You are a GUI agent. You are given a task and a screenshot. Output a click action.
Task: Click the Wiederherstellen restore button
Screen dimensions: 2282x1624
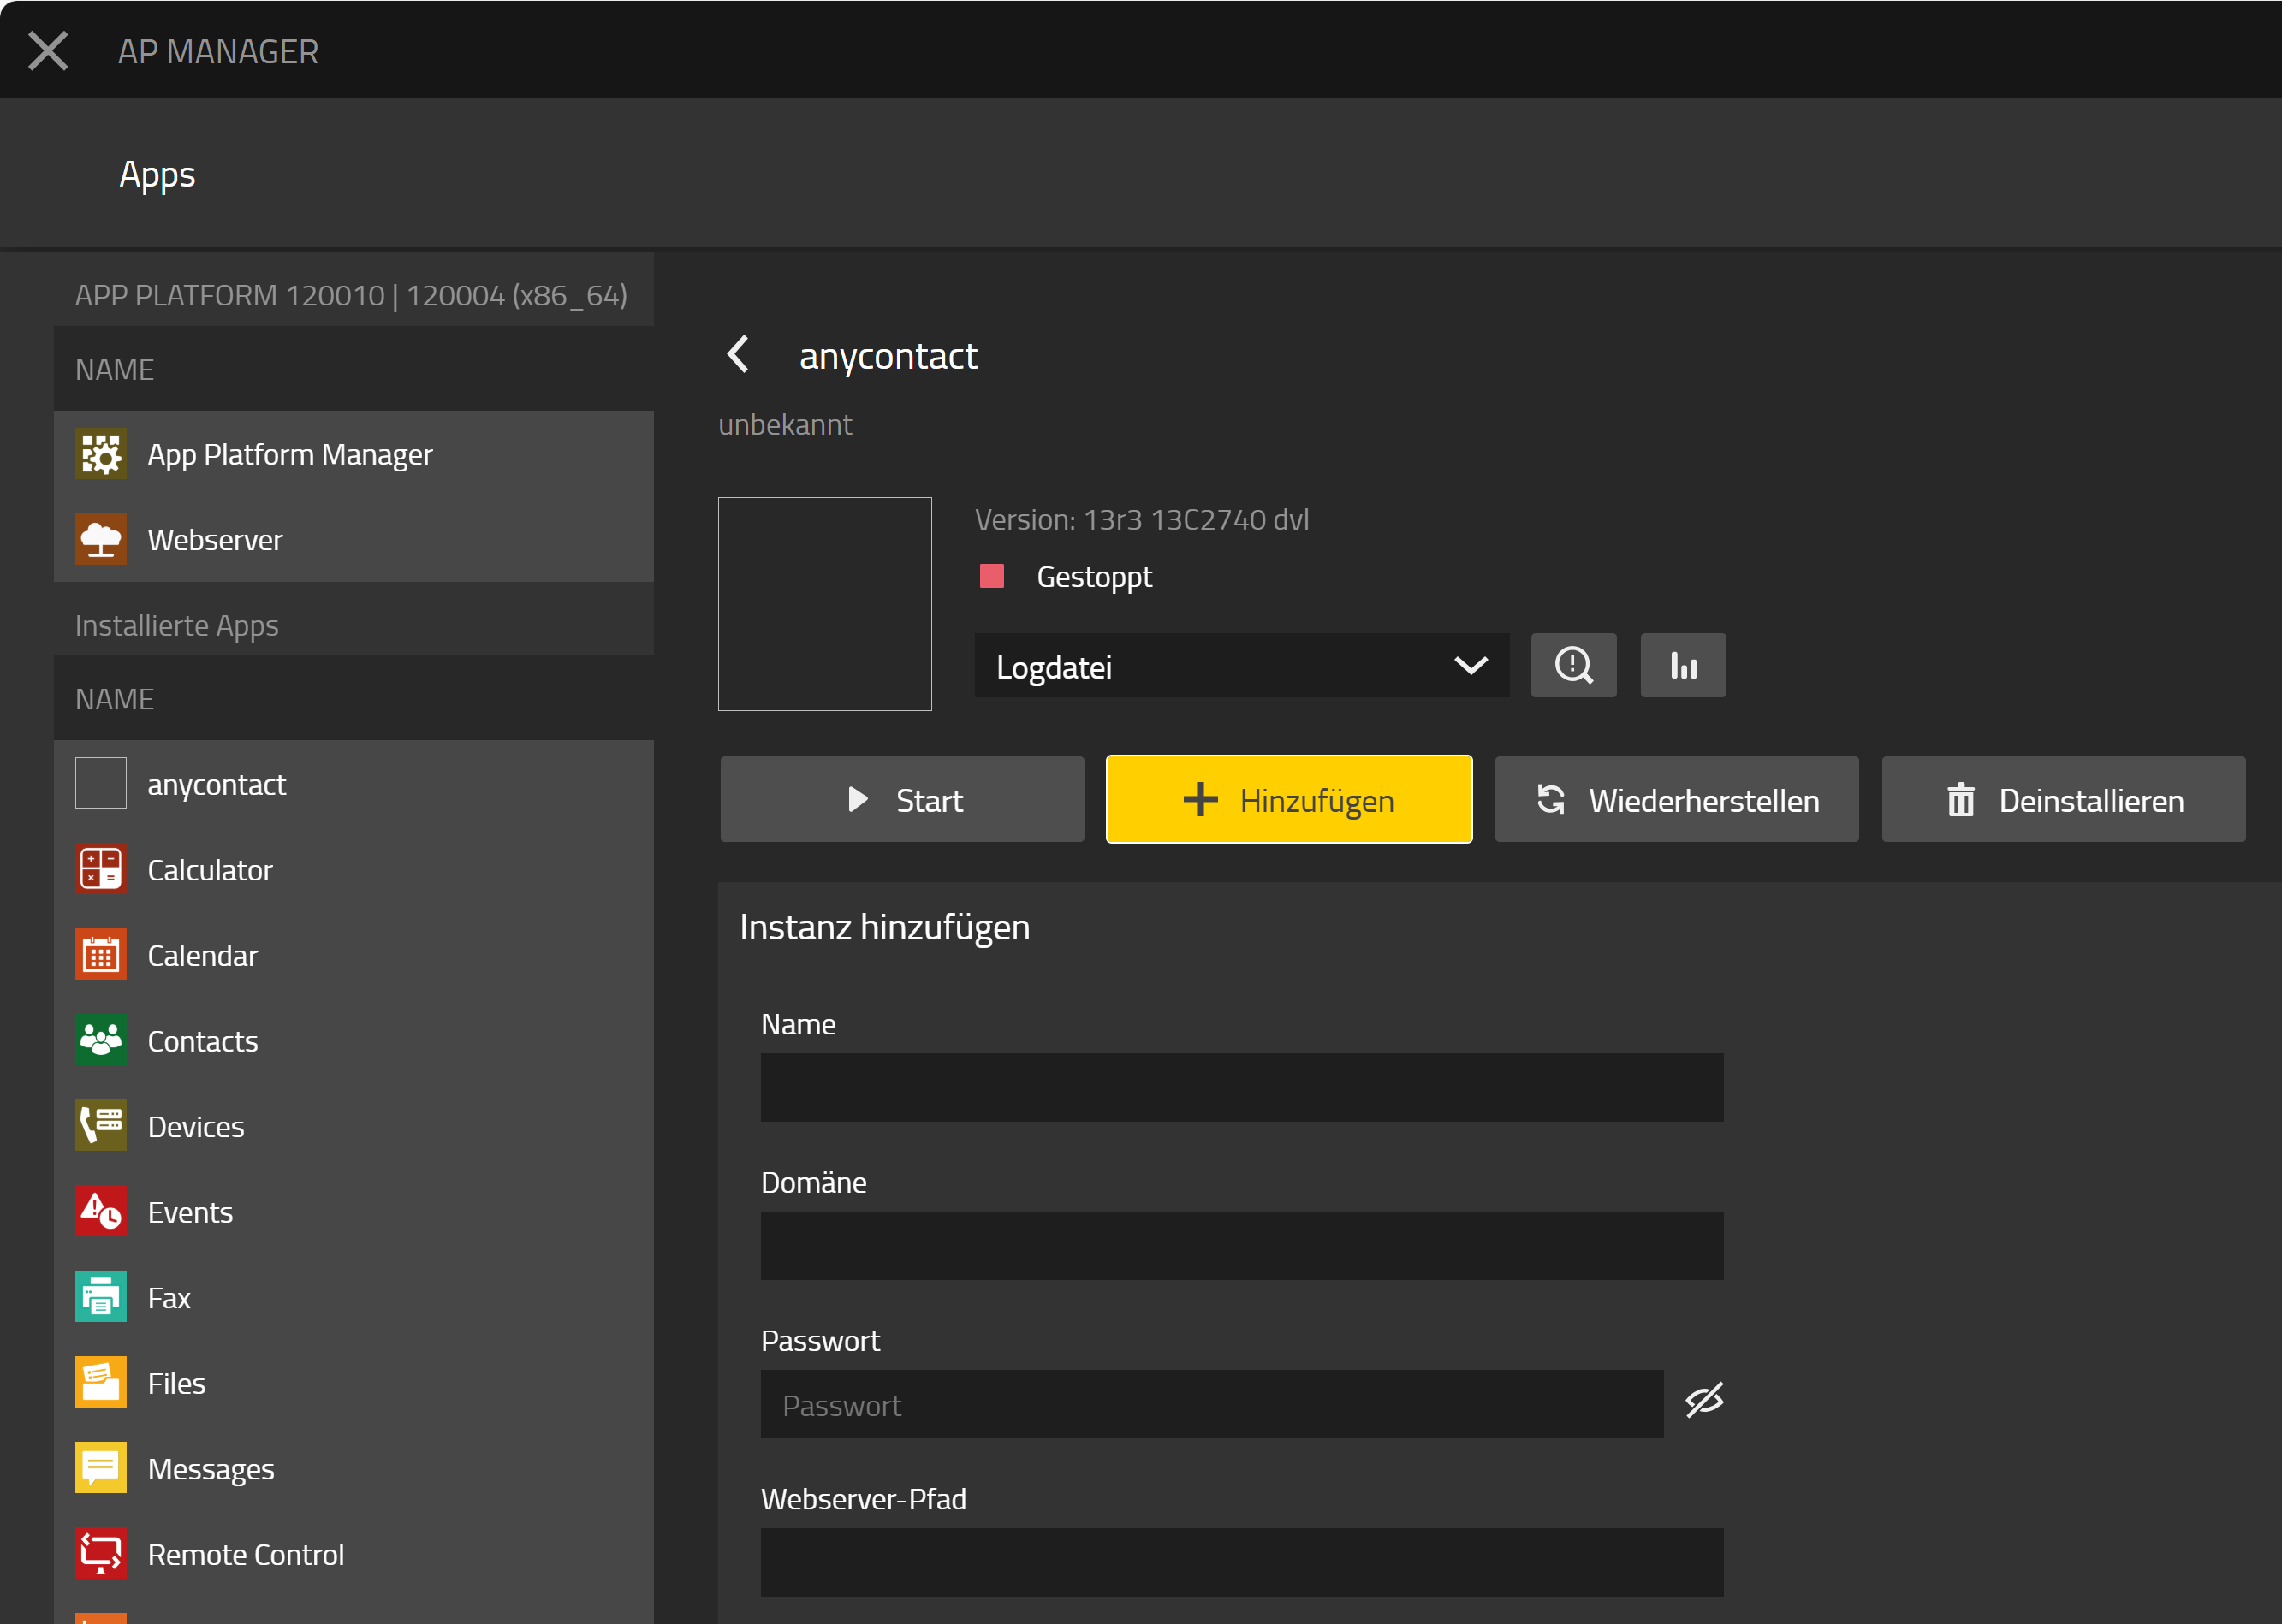point(1677,799)
